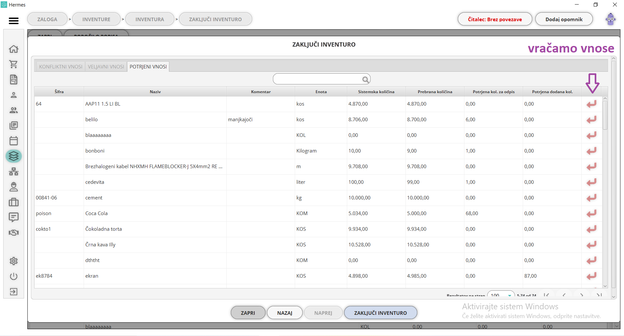Click Čitalec: Brez povezave button

[x=495, y=19]
